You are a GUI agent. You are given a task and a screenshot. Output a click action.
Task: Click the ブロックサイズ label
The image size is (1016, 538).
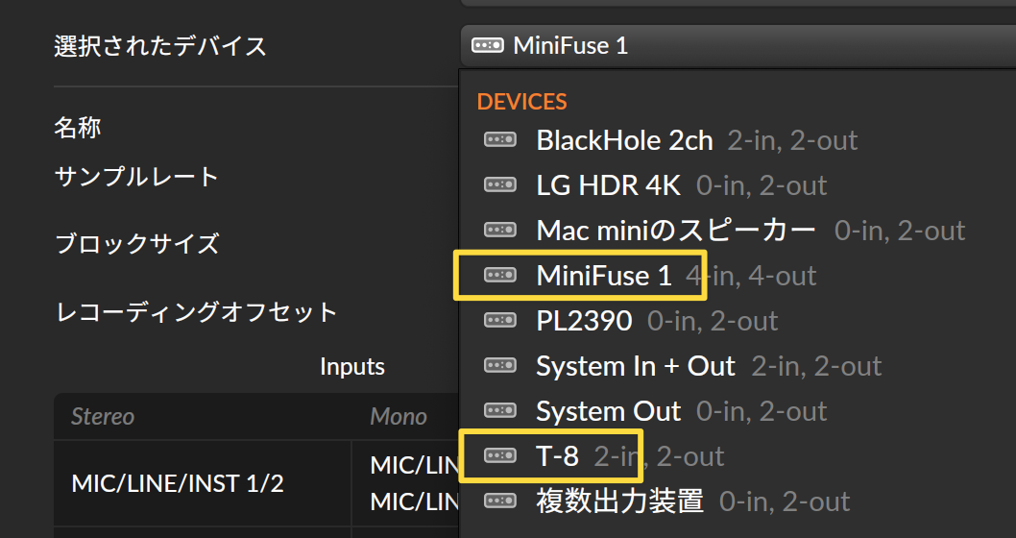pos(136,244)
